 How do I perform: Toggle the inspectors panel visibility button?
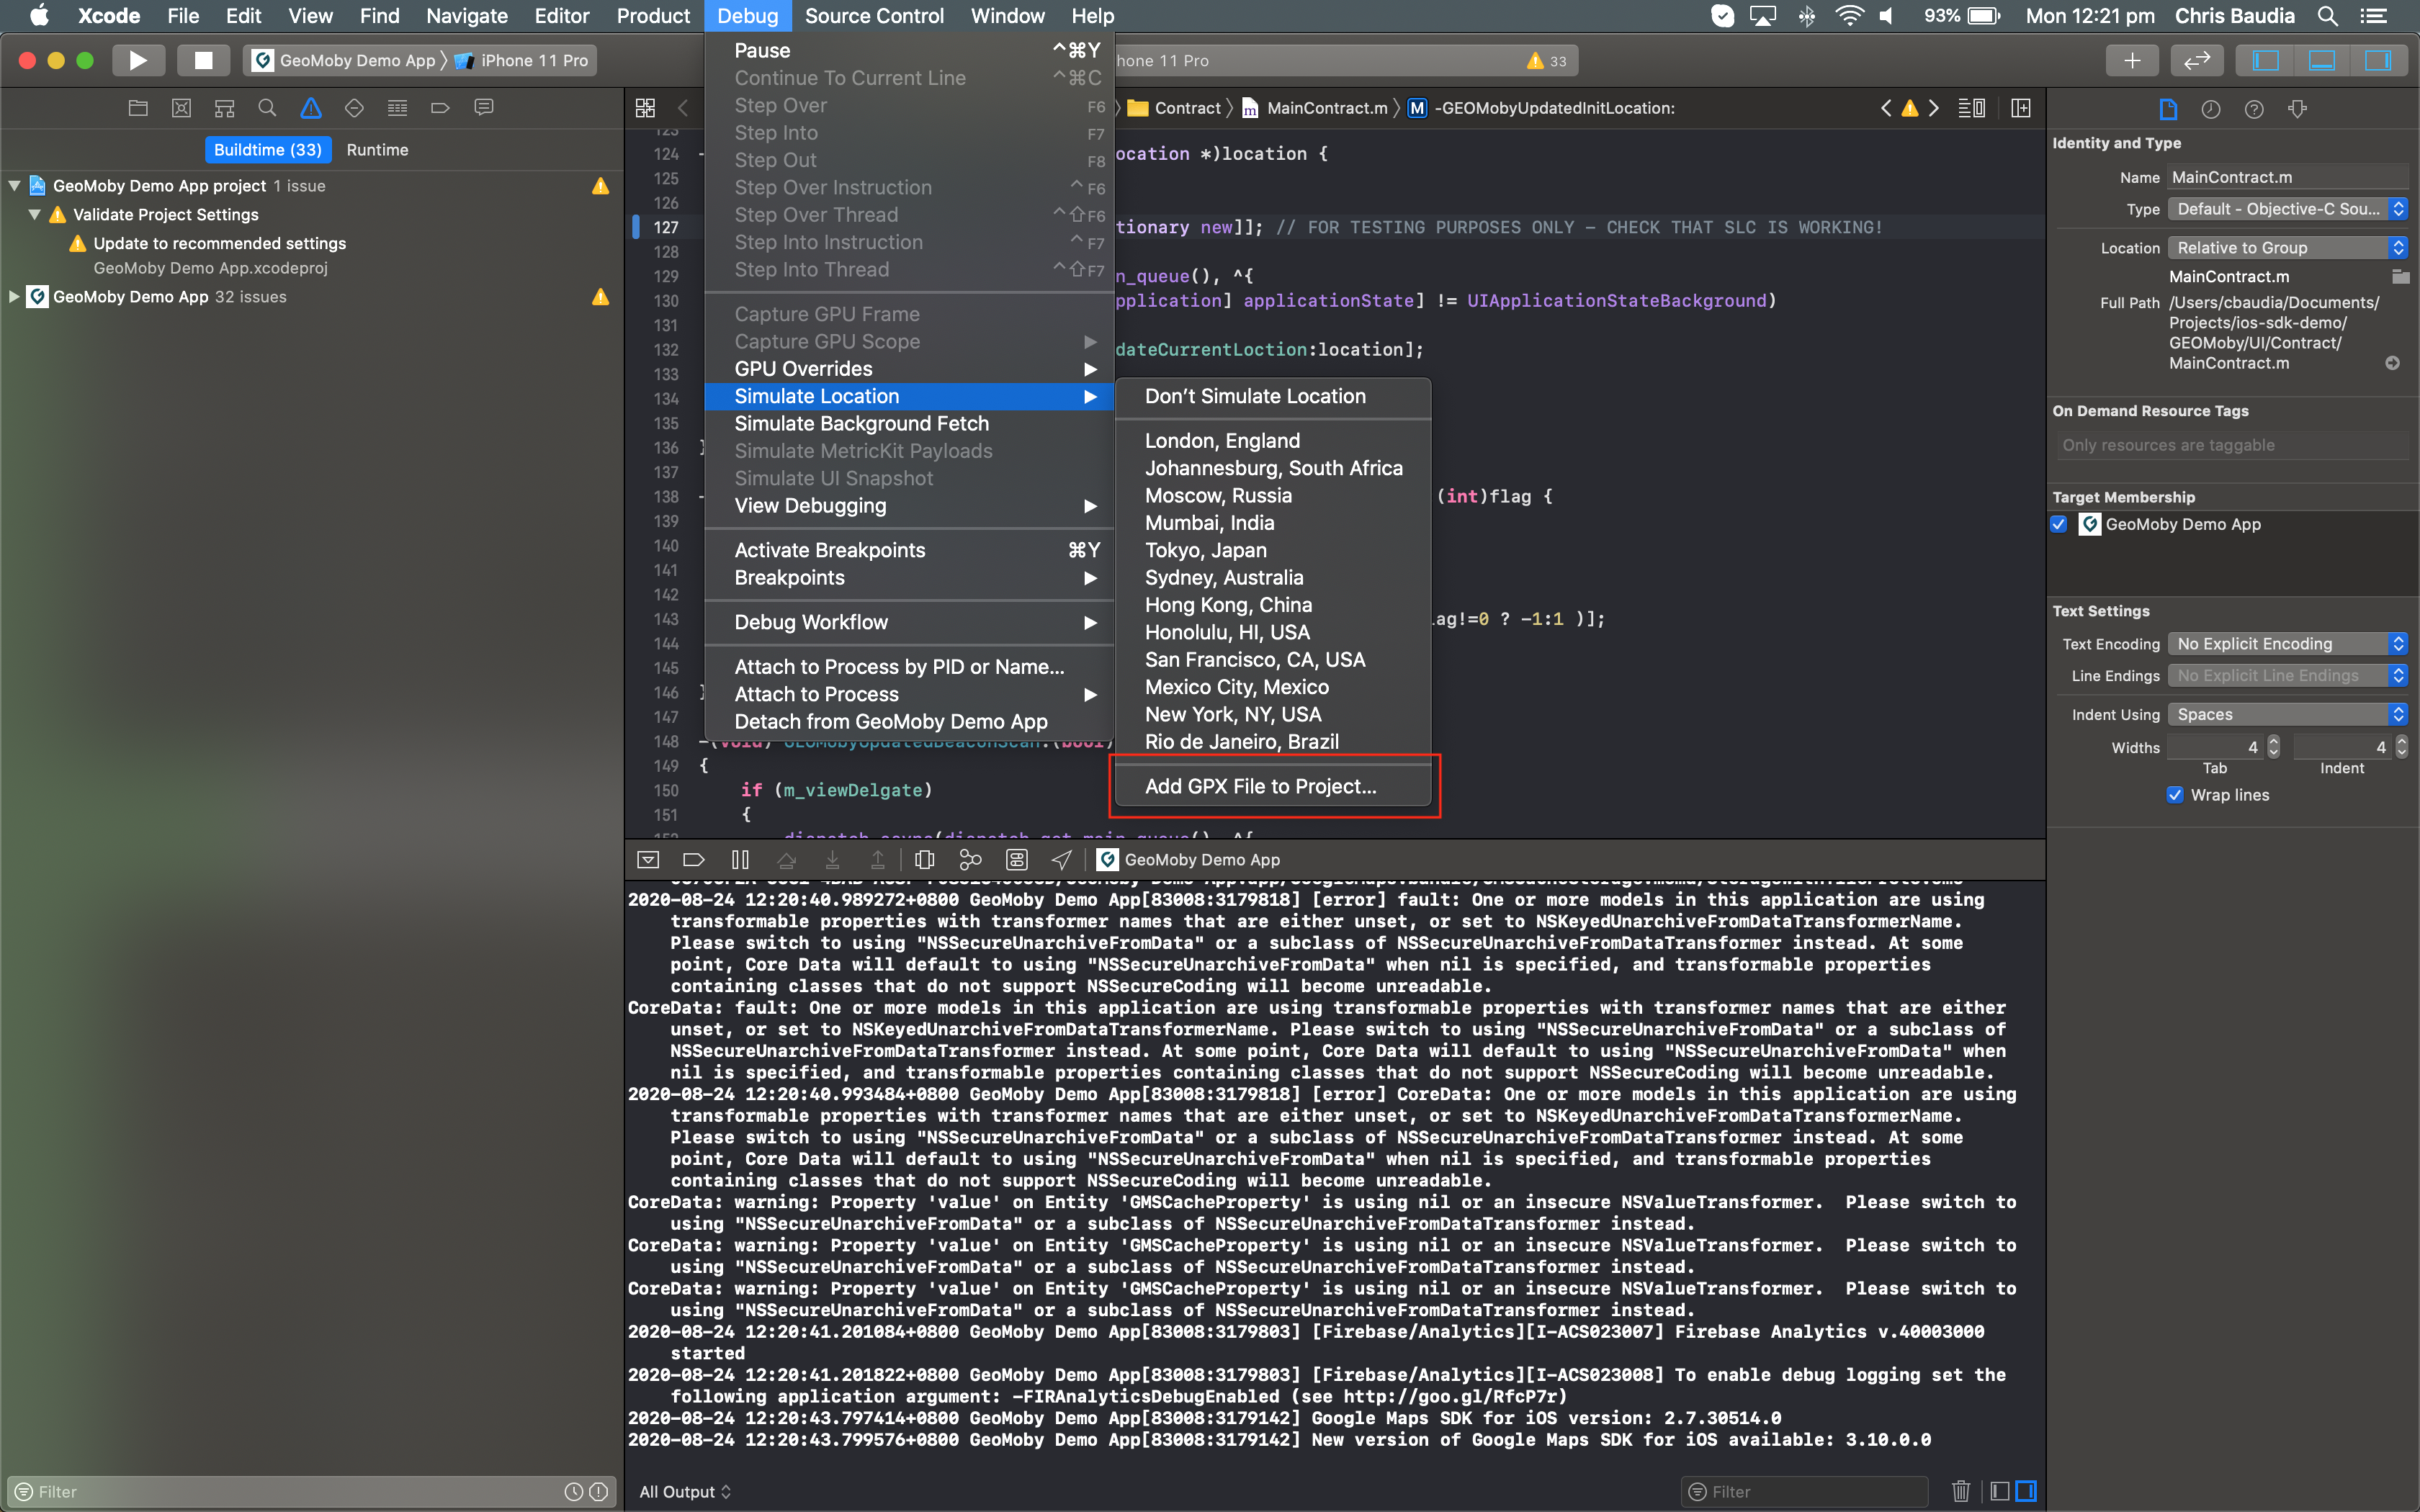[x=2378, y=61]
